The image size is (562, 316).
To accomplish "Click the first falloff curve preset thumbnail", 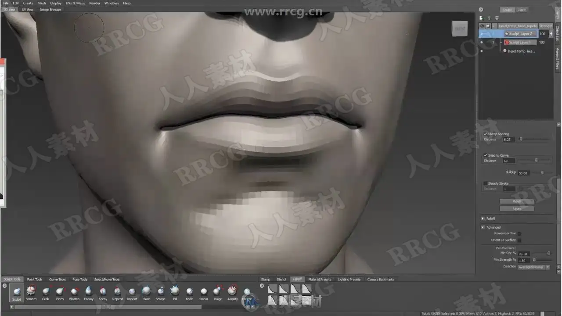I will coord(272,288).
